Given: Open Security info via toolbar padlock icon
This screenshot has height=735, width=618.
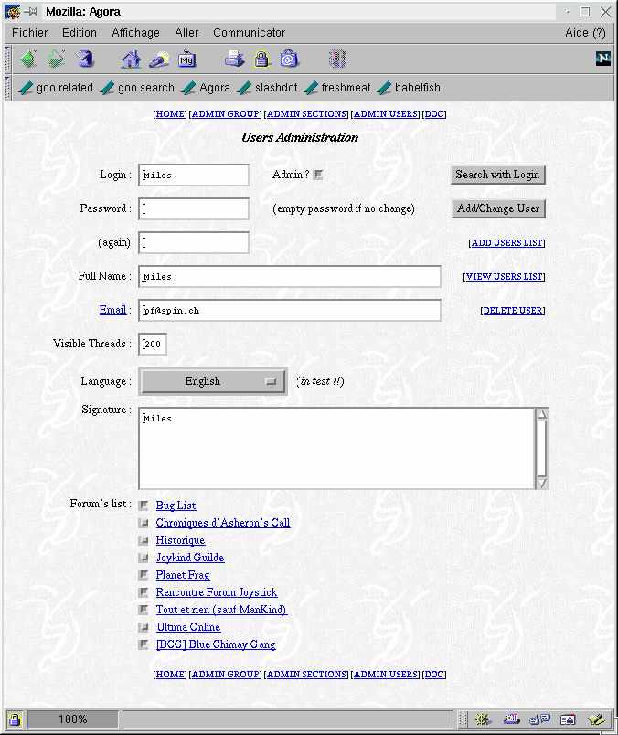Looking at the screenshot, I should point(262,59).
